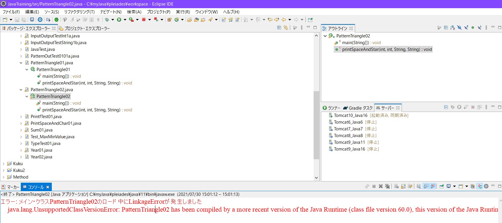Click the scroll-down arrow of Package Explorer
The width and height of the screenshot is (502, 223).
[316, 177]
